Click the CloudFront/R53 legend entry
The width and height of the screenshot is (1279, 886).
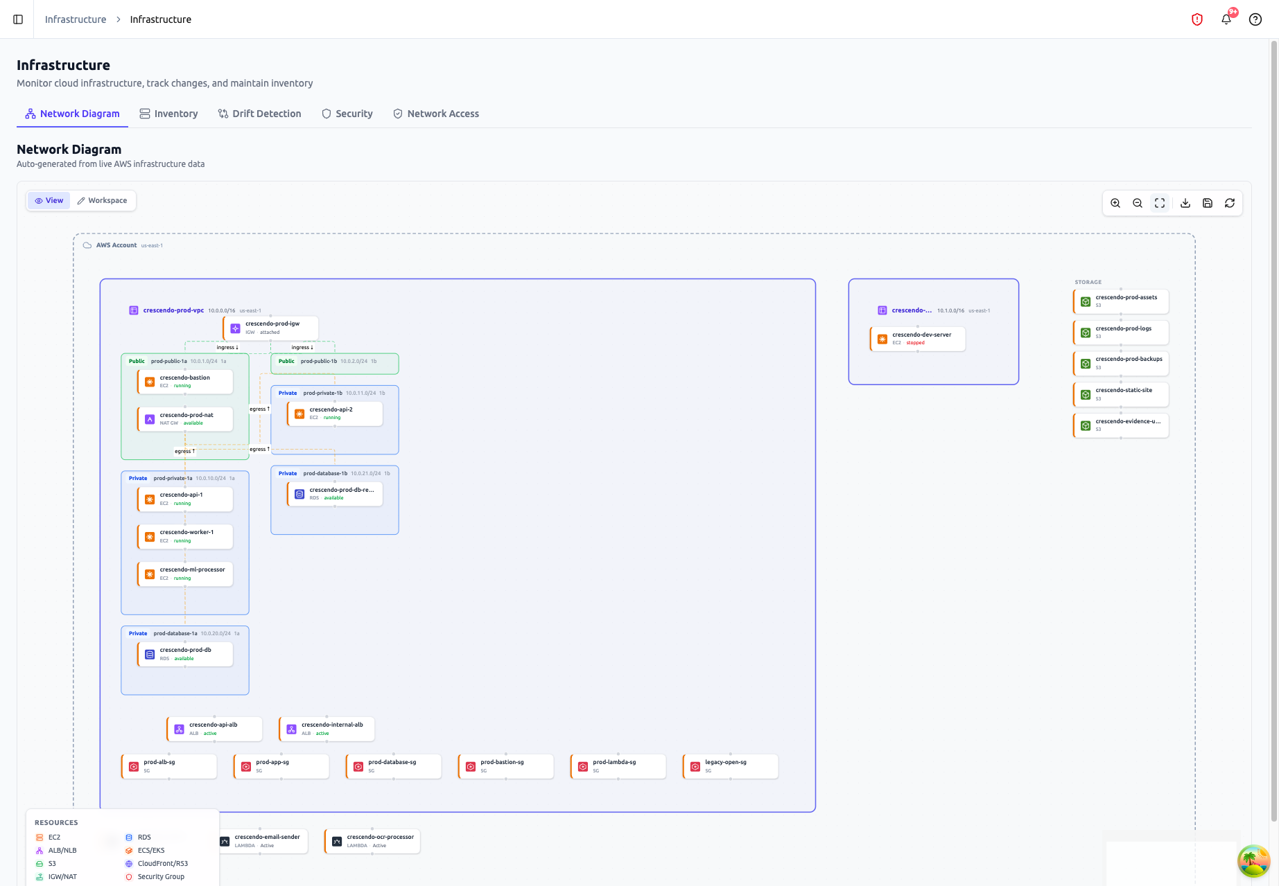157,864
